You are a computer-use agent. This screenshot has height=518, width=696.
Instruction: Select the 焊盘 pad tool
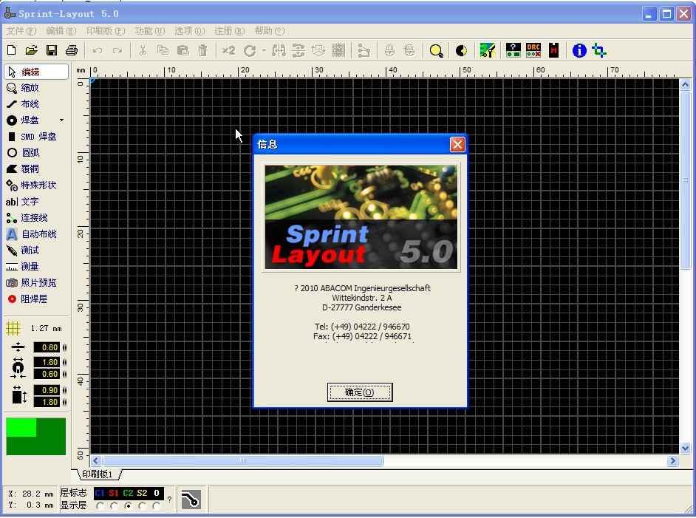pyautogui.click(x=30, y=120)
